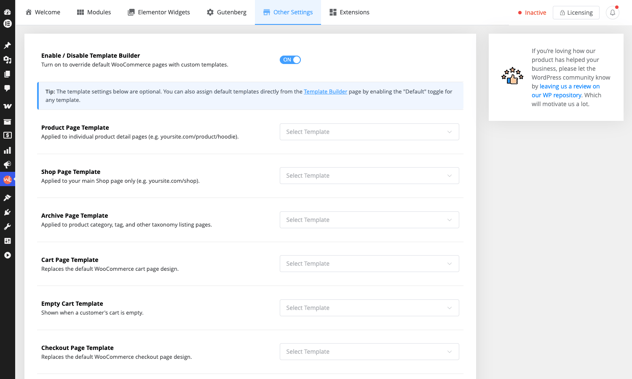Screen dimensions: 632x379
Task: Click the Archive Page Template heading
Action: coord(75,216)
